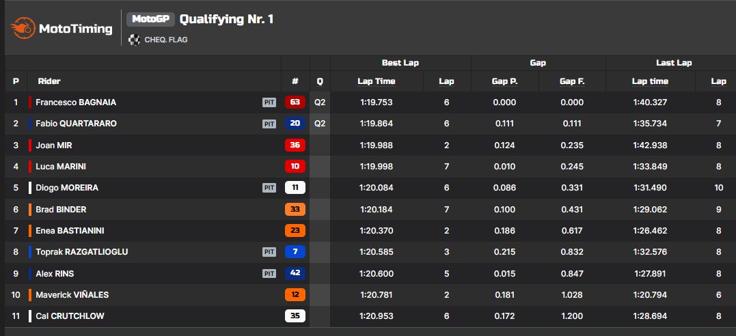
Task: Click the orange team color bar for Bastianini
Action: [x=30, y=231]
